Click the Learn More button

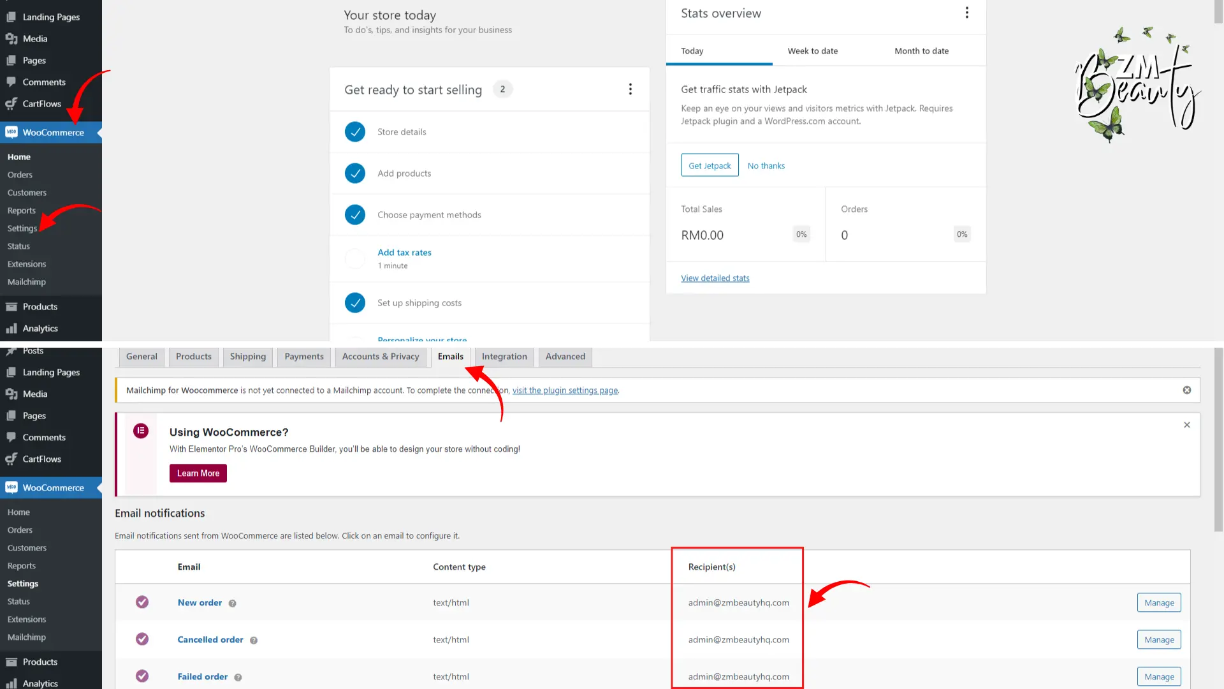(x=198, y=473)
